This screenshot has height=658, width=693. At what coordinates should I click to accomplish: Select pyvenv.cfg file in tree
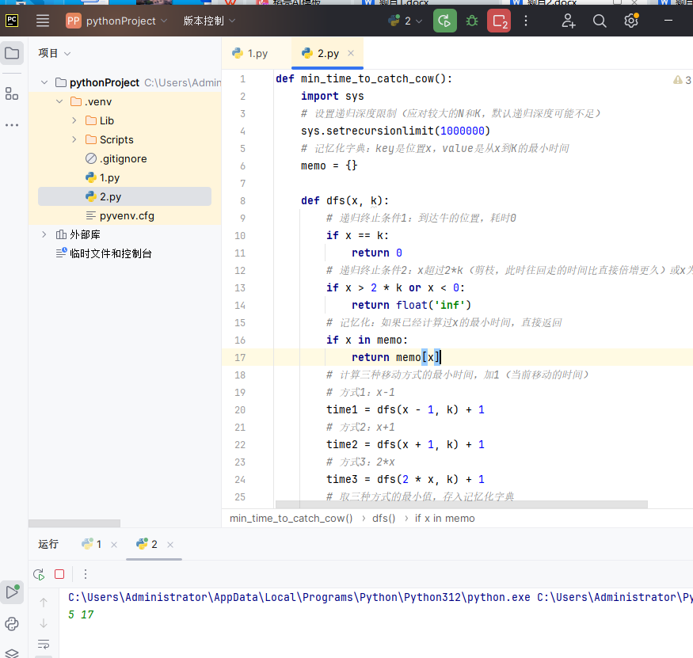pos(120,215)
